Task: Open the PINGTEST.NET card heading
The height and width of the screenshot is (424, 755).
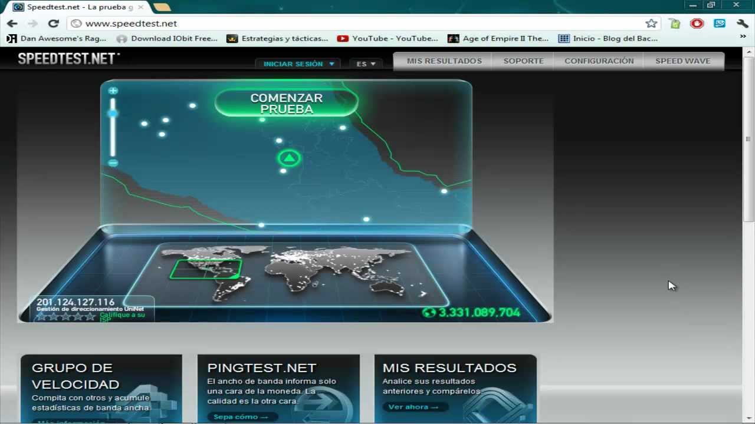Action: pos(262,367)
